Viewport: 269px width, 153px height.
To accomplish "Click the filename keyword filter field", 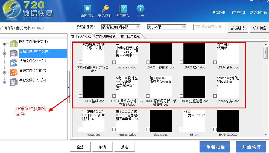I will (x=209, y=27).
